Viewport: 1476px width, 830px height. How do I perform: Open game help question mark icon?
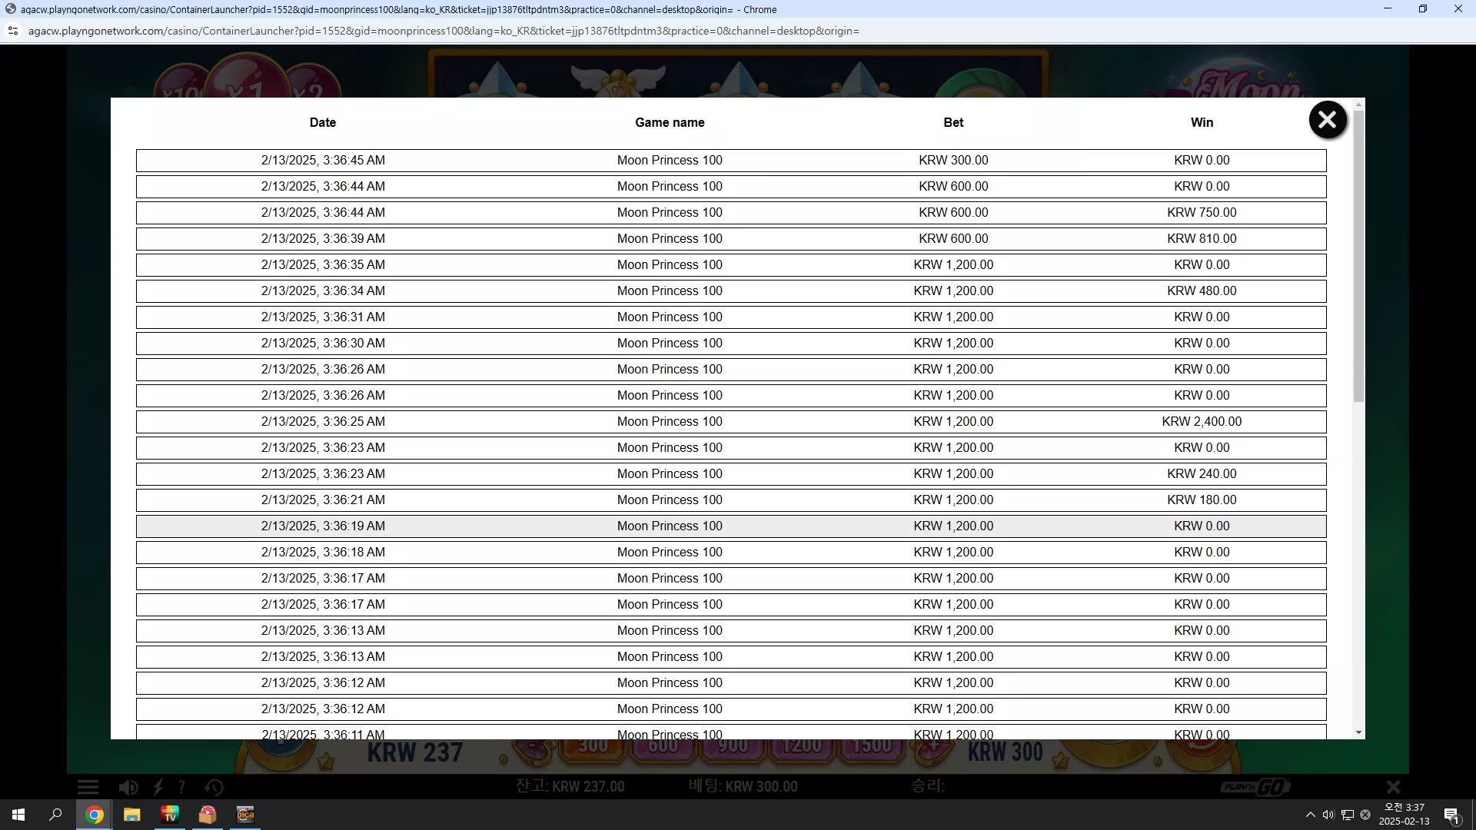(x=181, y=787)
